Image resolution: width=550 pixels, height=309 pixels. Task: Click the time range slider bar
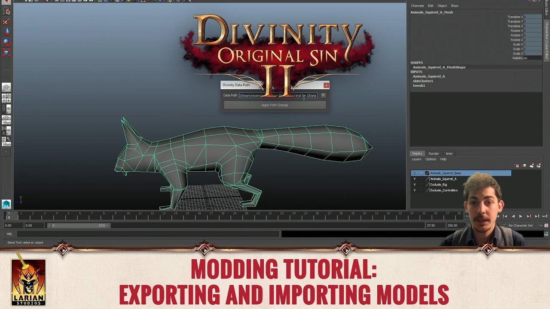tap(79, 225)
